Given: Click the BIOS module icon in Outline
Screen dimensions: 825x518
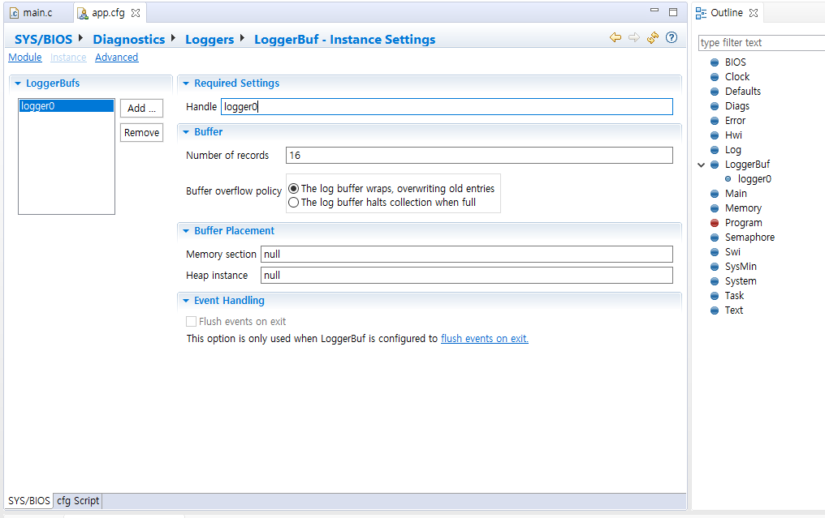Looking at the screenshot, I should tap(715, 62).
